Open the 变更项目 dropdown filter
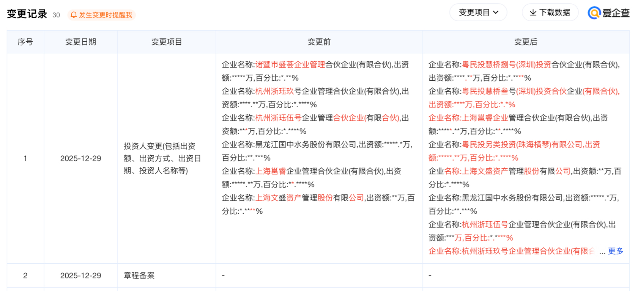The height and width of the screenshot is (291, 635). 478,13
